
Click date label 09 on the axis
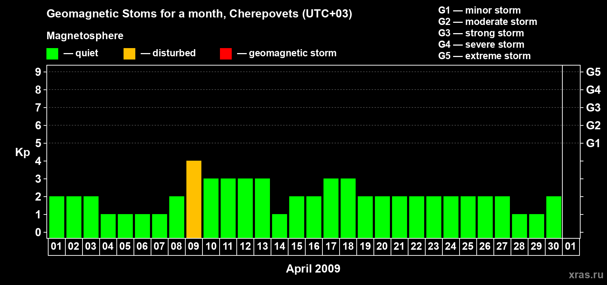(194, 247)
